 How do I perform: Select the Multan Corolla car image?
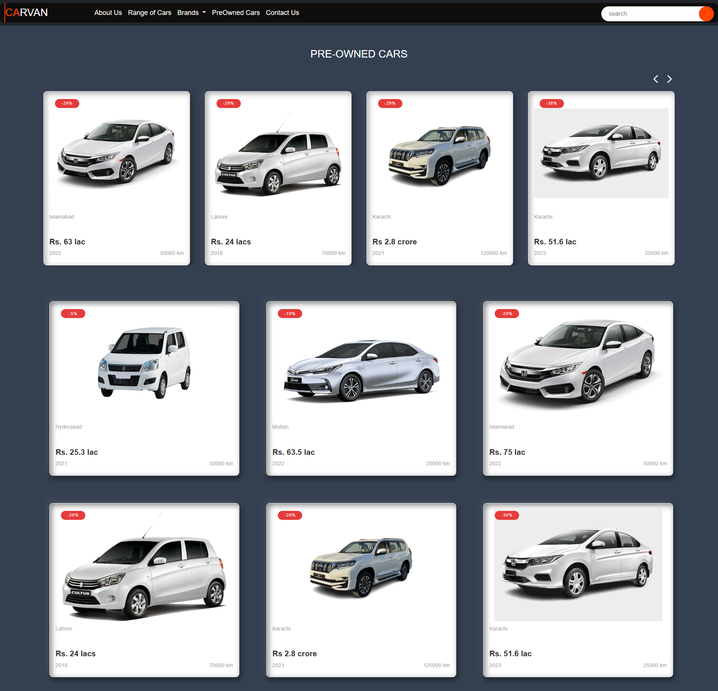click(x=361, y=370)
